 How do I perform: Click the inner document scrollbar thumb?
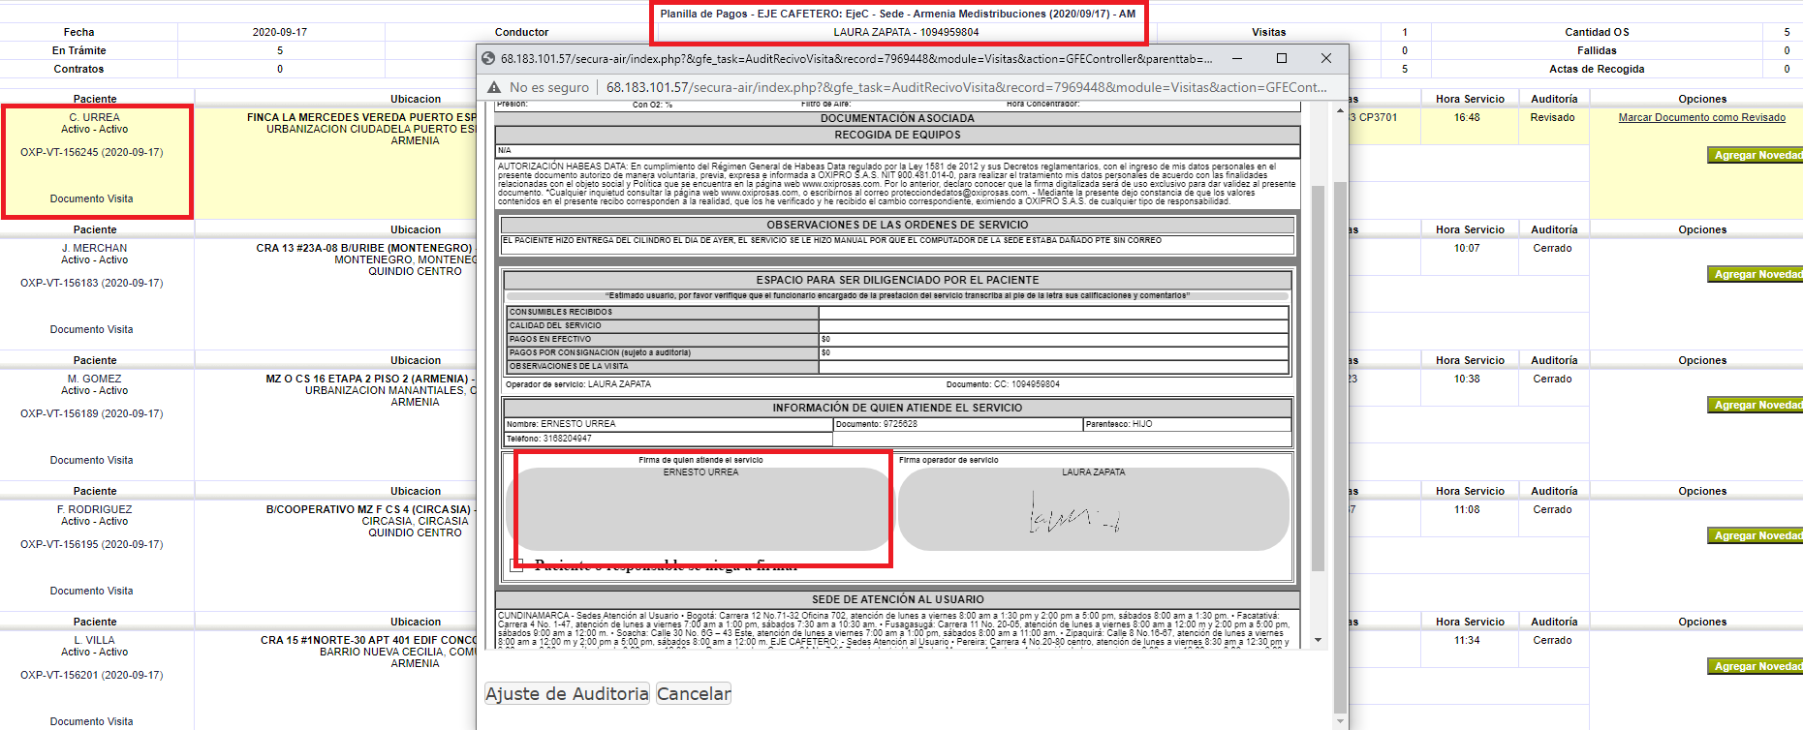click(1318, 378)
